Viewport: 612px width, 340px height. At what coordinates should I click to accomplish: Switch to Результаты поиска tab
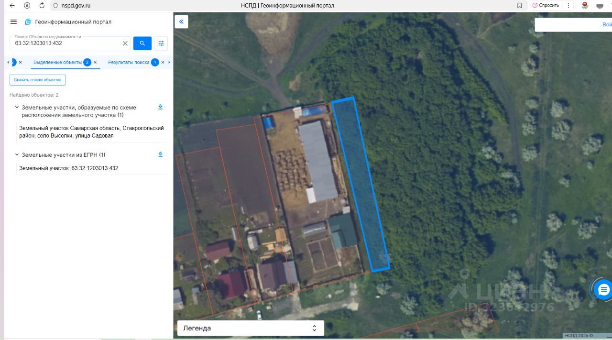(x=129, y=62)
